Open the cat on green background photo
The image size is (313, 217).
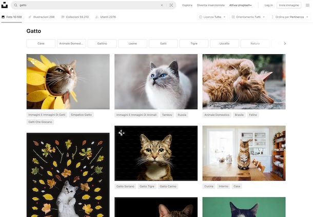pyautogui.click(x=244, y=207)
